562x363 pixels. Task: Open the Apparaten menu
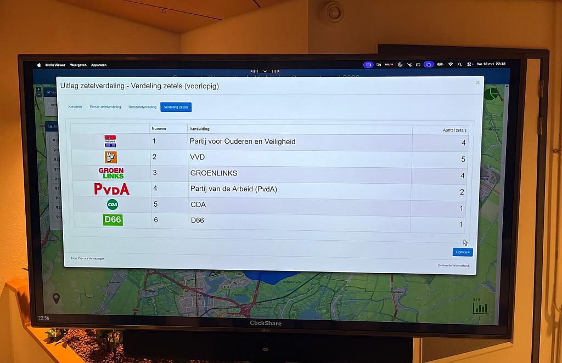click(99, 65)
